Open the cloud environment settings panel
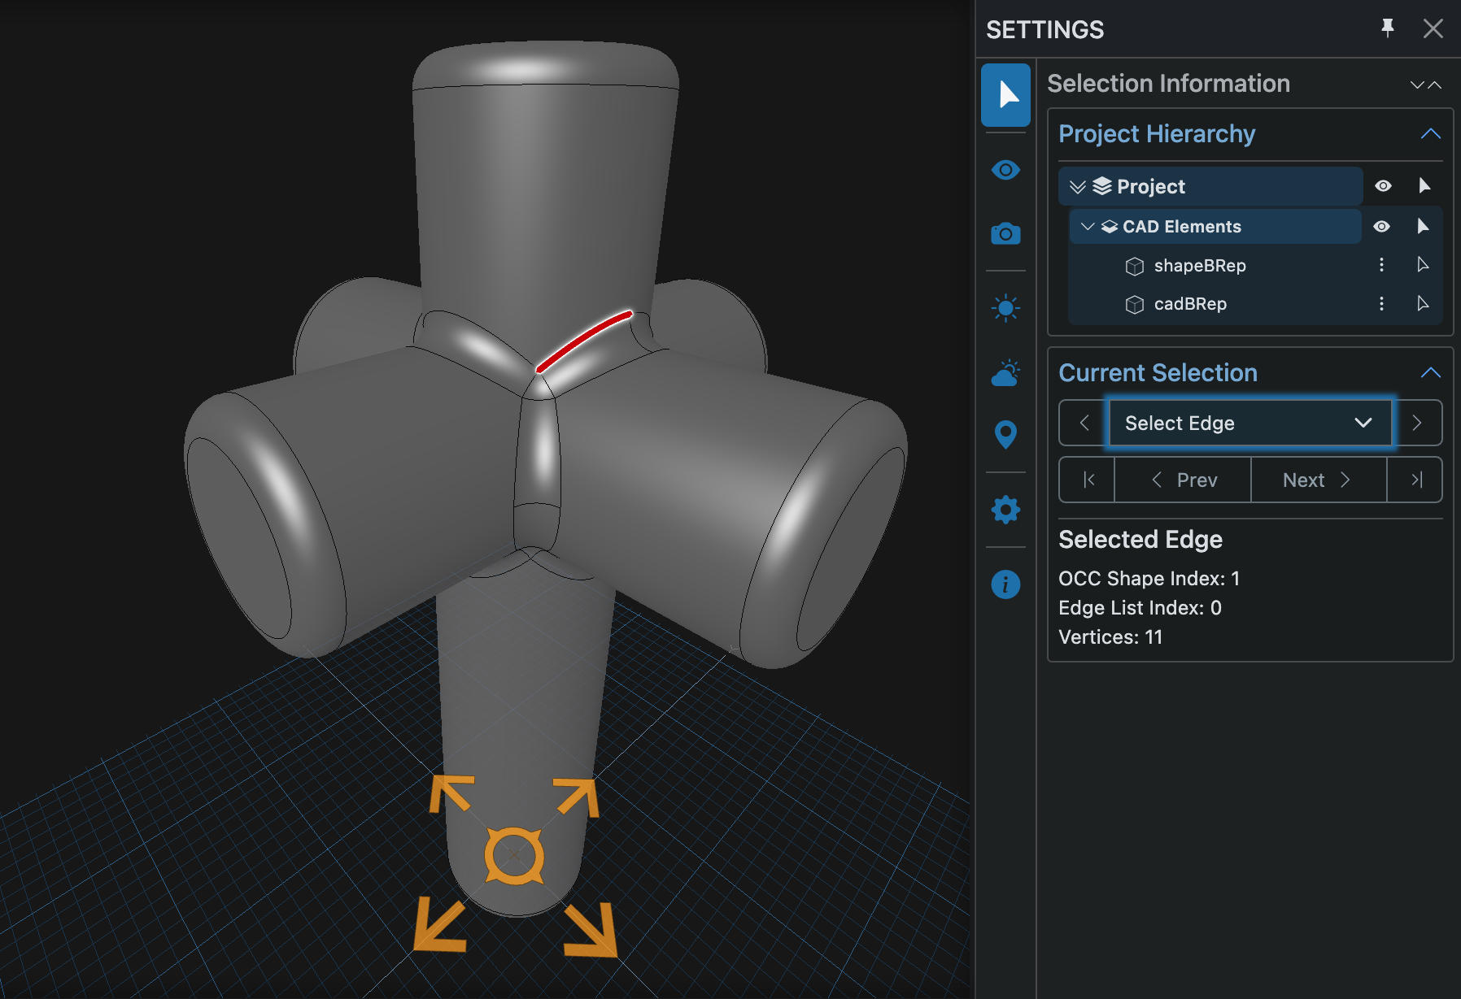The height and width of the screenshot is (999, 1461). (x=1006, y=373)
